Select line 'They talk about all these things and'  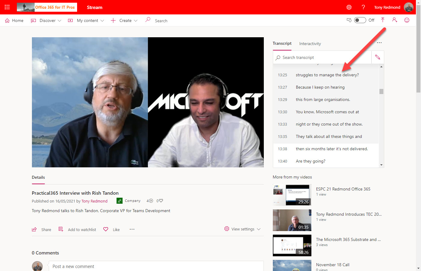tap(326, 136)
